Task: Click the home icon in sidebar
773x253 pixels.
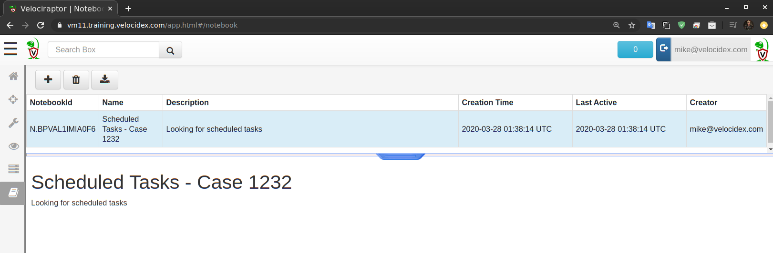Action: pos(13,76)
